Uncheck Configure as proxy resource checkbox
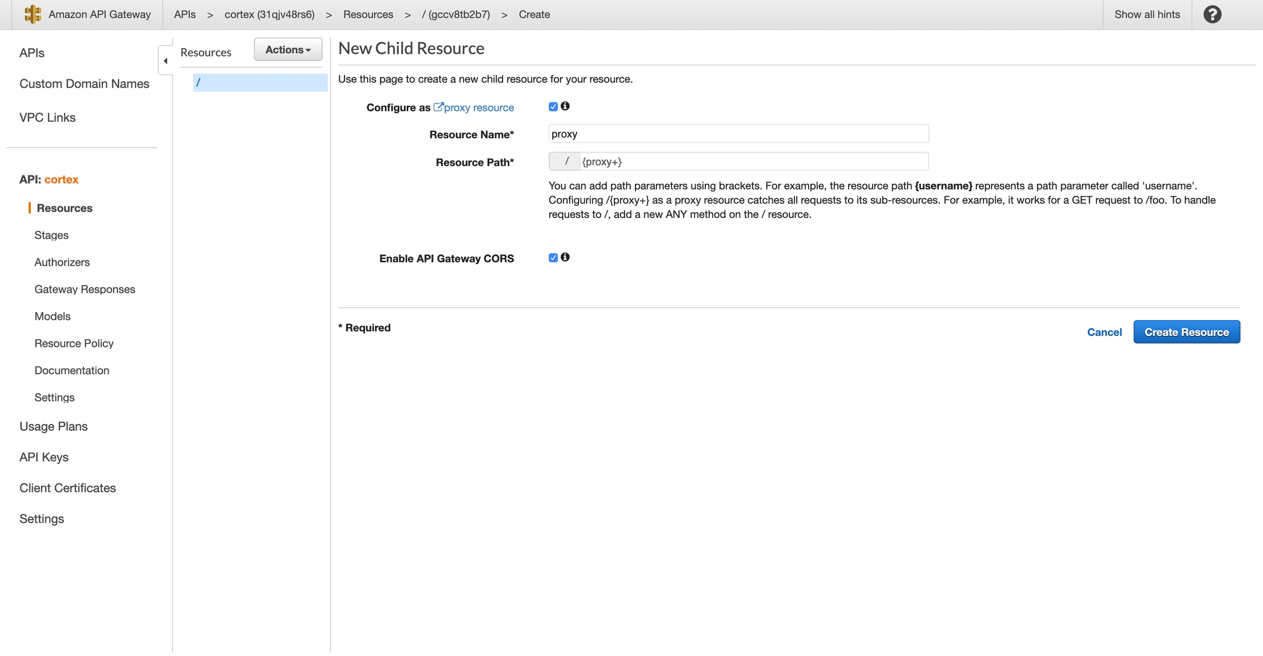The height and width of the screenshot is (656, 1263). pyautogui.click(x=553, y=107)
